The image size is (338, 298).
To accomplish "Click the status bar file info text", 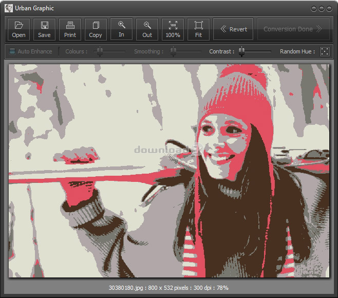I will coord(169,288).
